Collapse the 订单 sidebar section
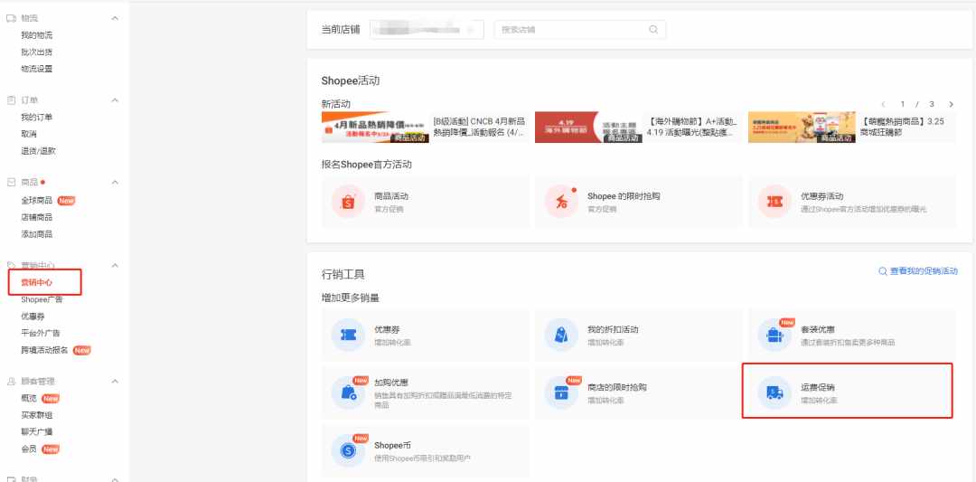Viewport: 976px width, 482px height. pyautogui.click(x=115, y=100)
